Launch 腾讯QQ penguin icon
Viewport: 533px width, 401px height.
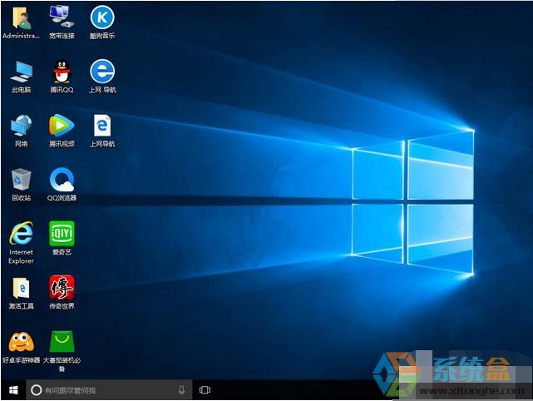coord(61,72)
